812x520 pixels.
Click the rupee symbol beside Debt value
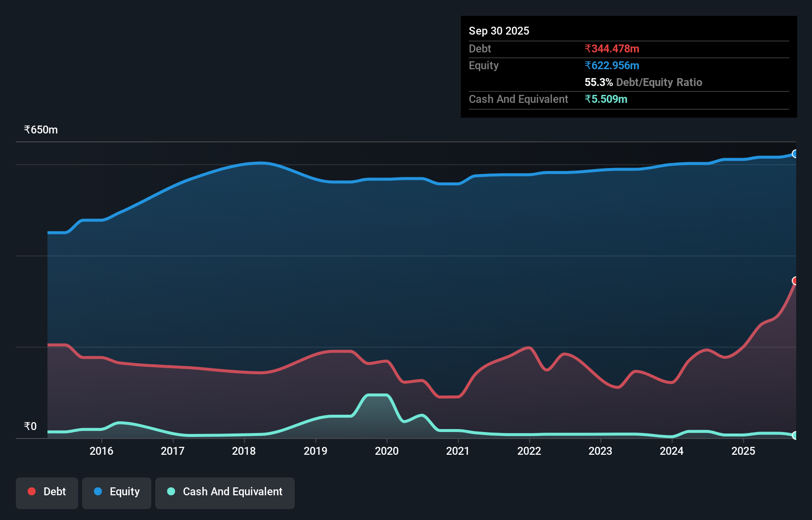point(587,48)
